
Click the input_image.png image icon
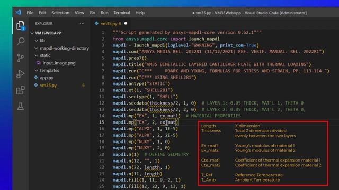tap(39, 63)
